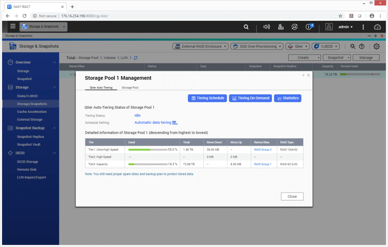Close the Storage & Snapshots taskbar tab
Screen dimensions: 388x247
tap(64, 27)
